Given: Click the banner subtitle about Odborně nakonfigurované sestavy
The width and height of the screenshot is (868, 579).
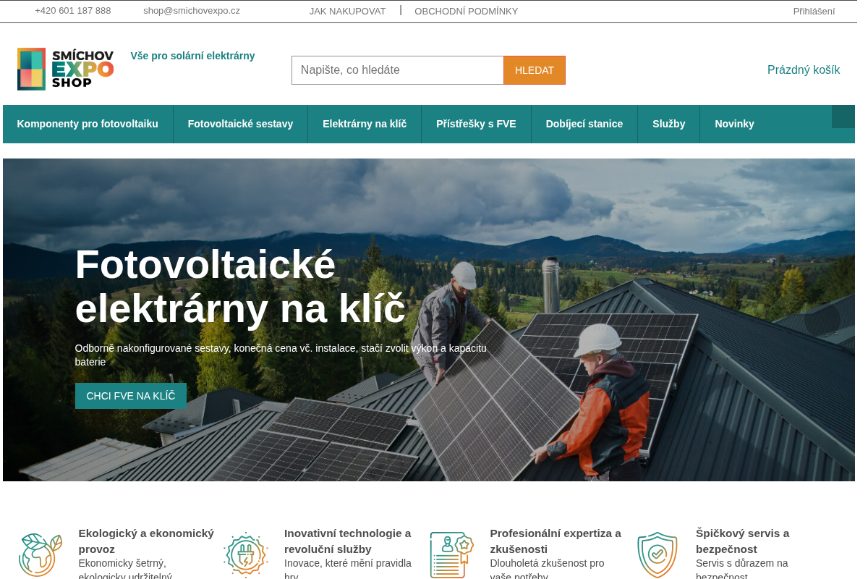Looking at the screenshot, I should click(281, 355).
